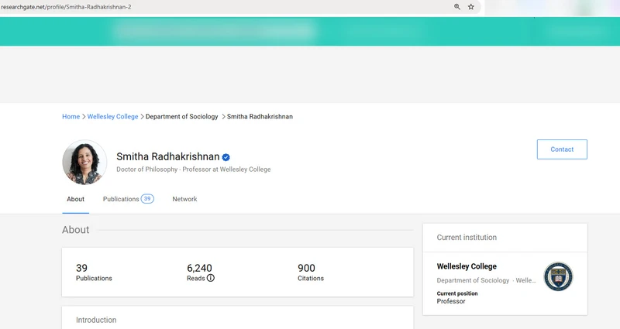Screen dimensions: 620x329
Task: Click the 39 badge on Publications tab
Action: (x=147, y=199)
